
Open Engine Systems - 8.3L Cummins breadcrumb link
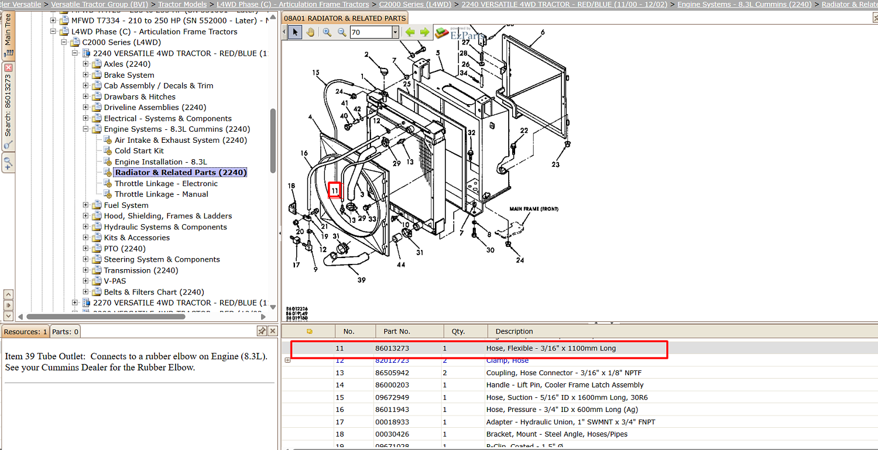tap(745, 4)
